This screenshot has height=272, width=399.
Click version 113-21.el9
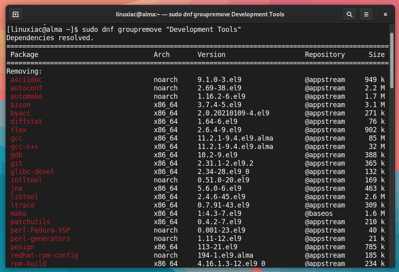click(217, 247)
